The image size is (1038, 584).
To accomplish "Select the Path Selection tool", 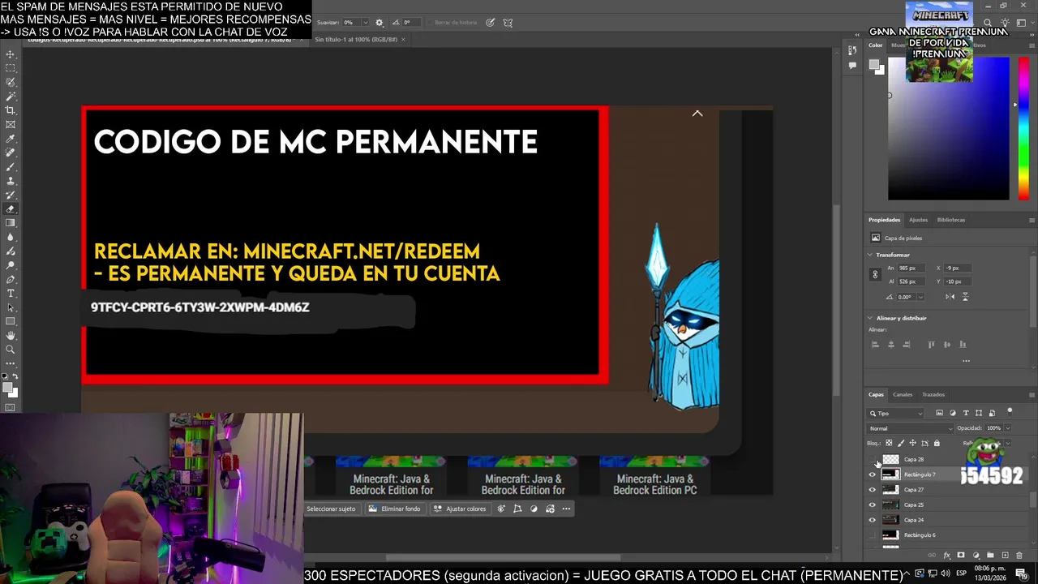I will [11, 307].
